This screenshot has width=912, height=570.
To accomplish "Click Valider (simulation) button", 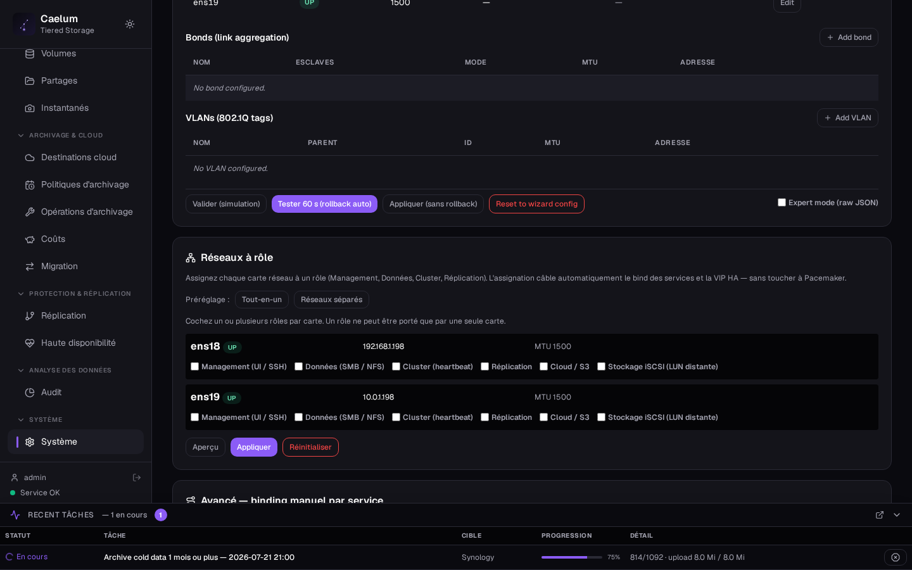I will [x=226, y=204].
